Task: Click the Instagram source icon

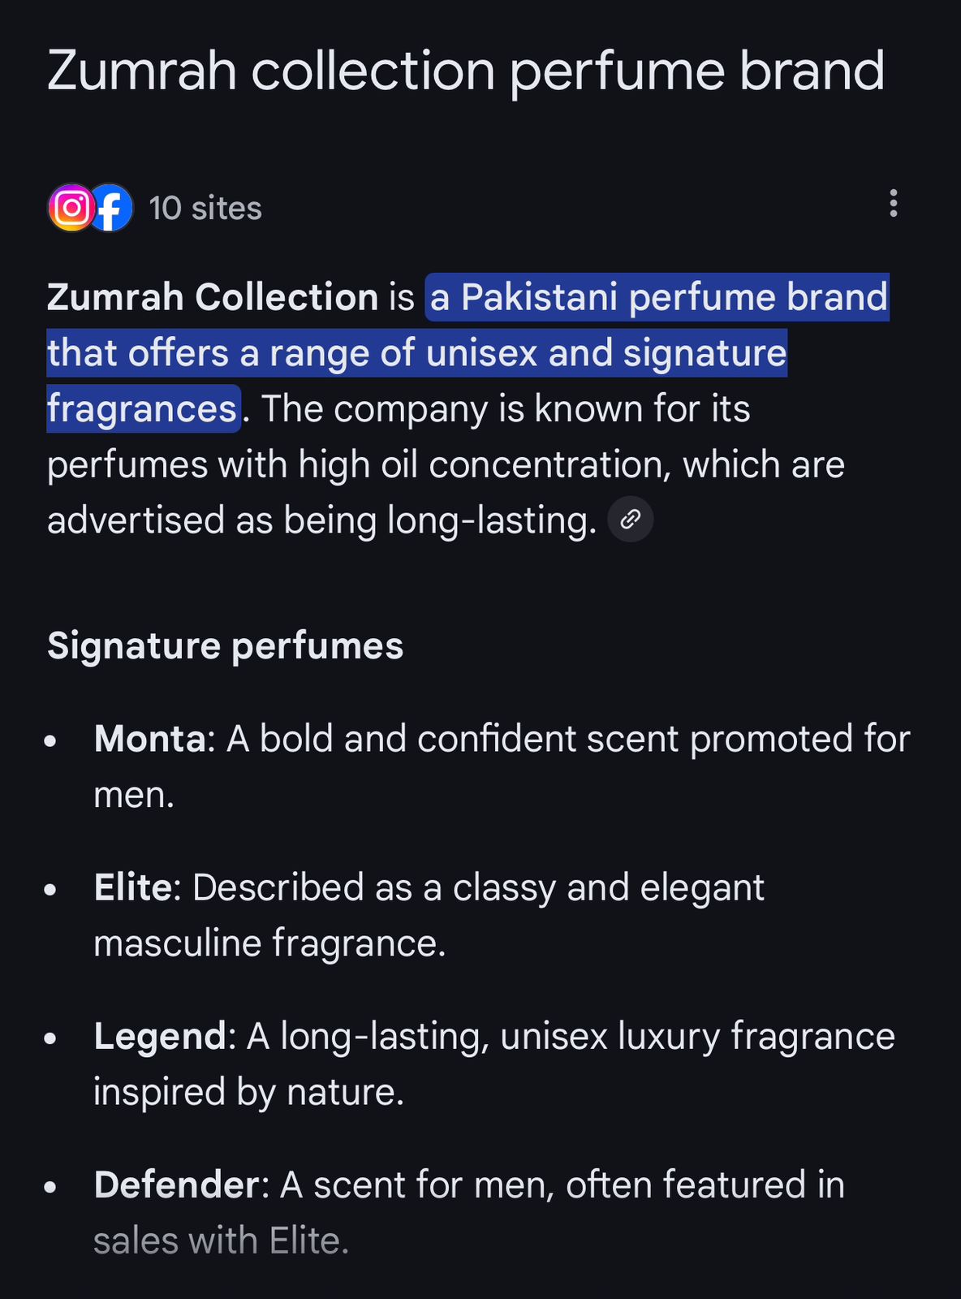Action: [71, 208]
